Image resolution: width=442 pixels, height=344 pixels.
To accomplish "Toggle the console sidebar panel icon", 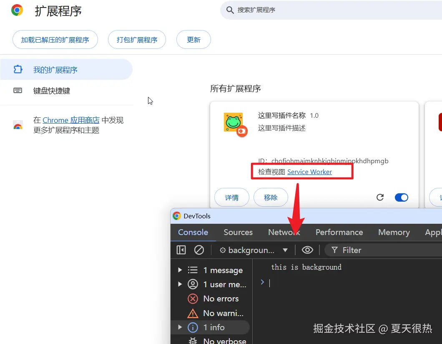I will (181, 250).
